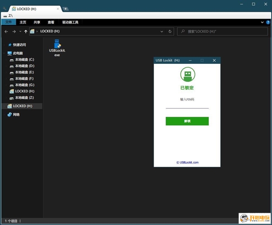This screenshot has height=225, width=272.
Task: Open 本地磁盘 (G:) drive
Action: pos(24,85)
